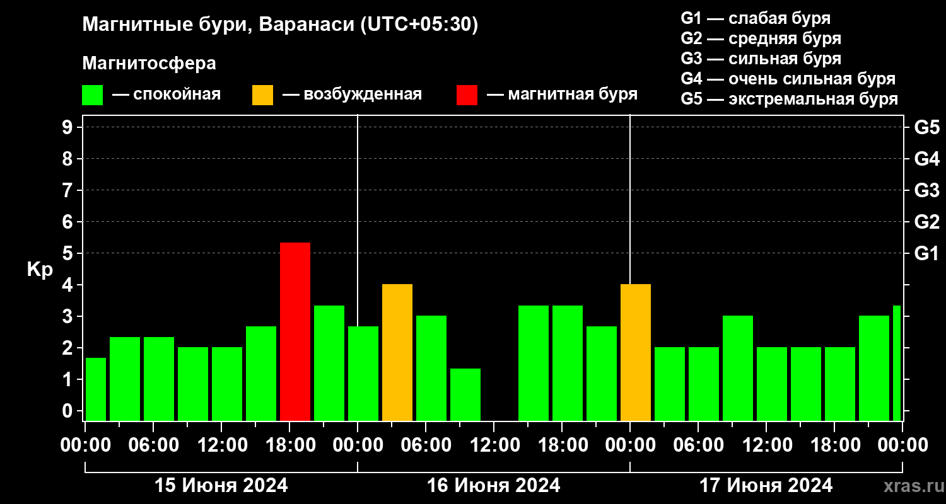The height and width of the screenshot is (504, 946).
Task: Click the green 21:00–00:00 bar on 17 June
Action: [874, 369]
